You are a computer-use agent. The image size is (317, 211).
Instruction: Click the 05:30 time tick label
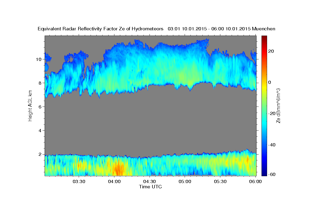[x=220, y=181]
